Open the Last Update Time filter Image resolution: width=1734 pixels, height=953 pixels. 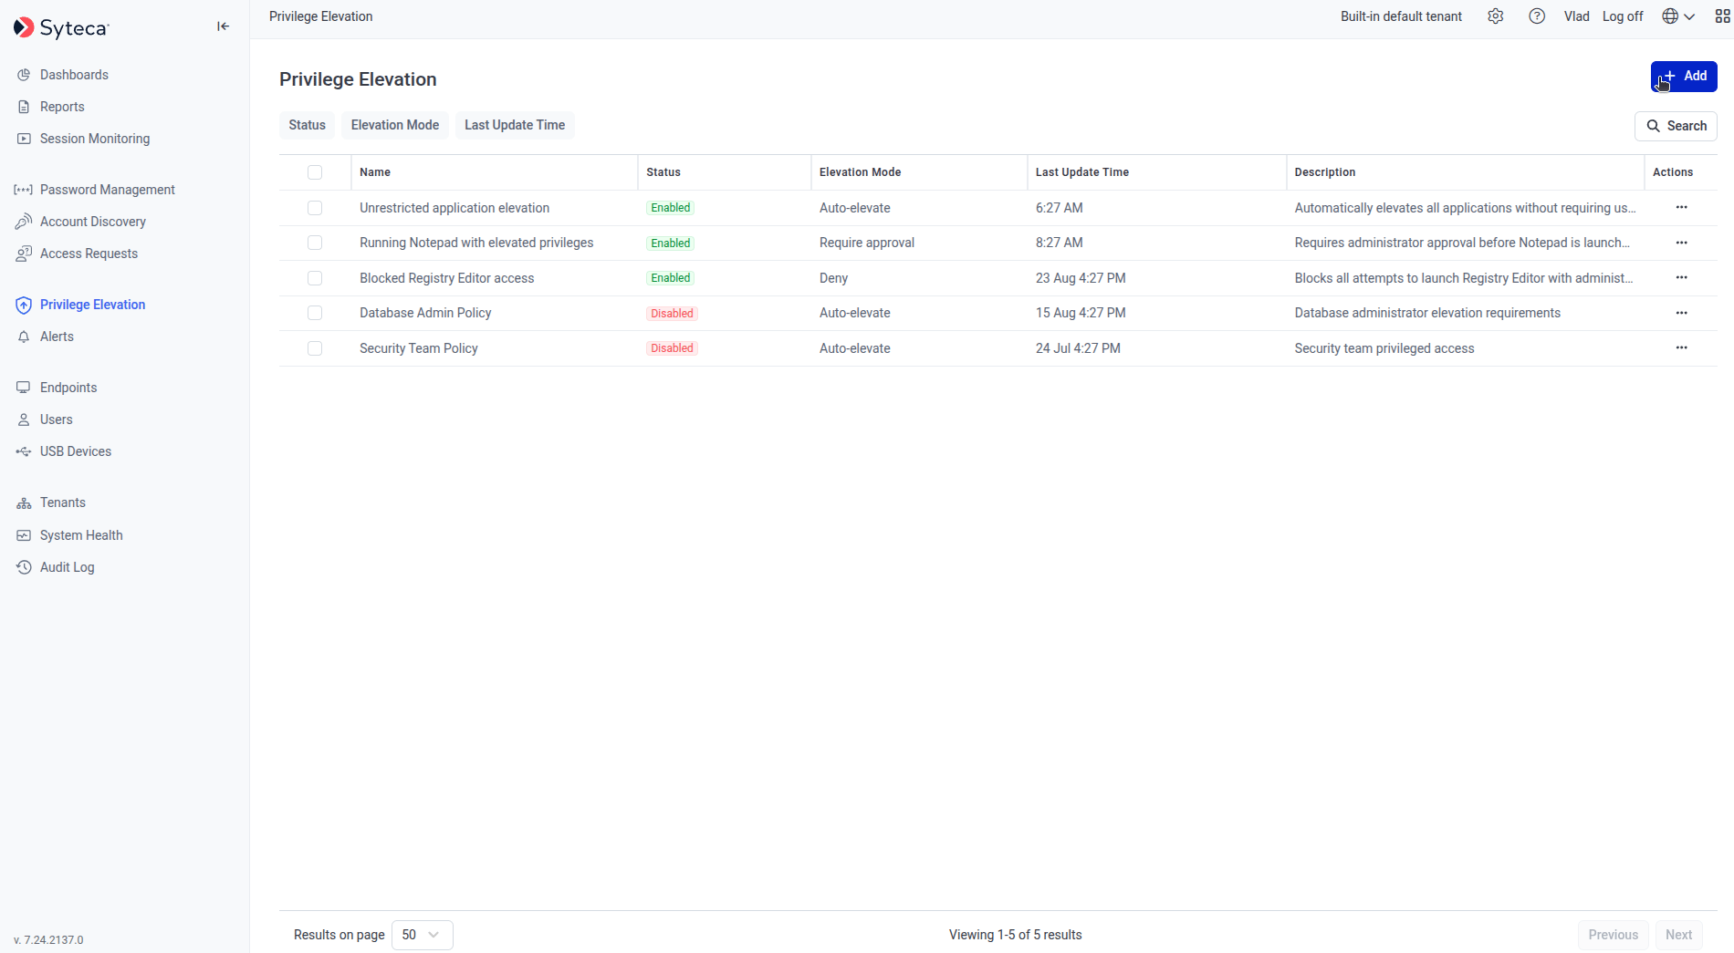pos(515,125)
